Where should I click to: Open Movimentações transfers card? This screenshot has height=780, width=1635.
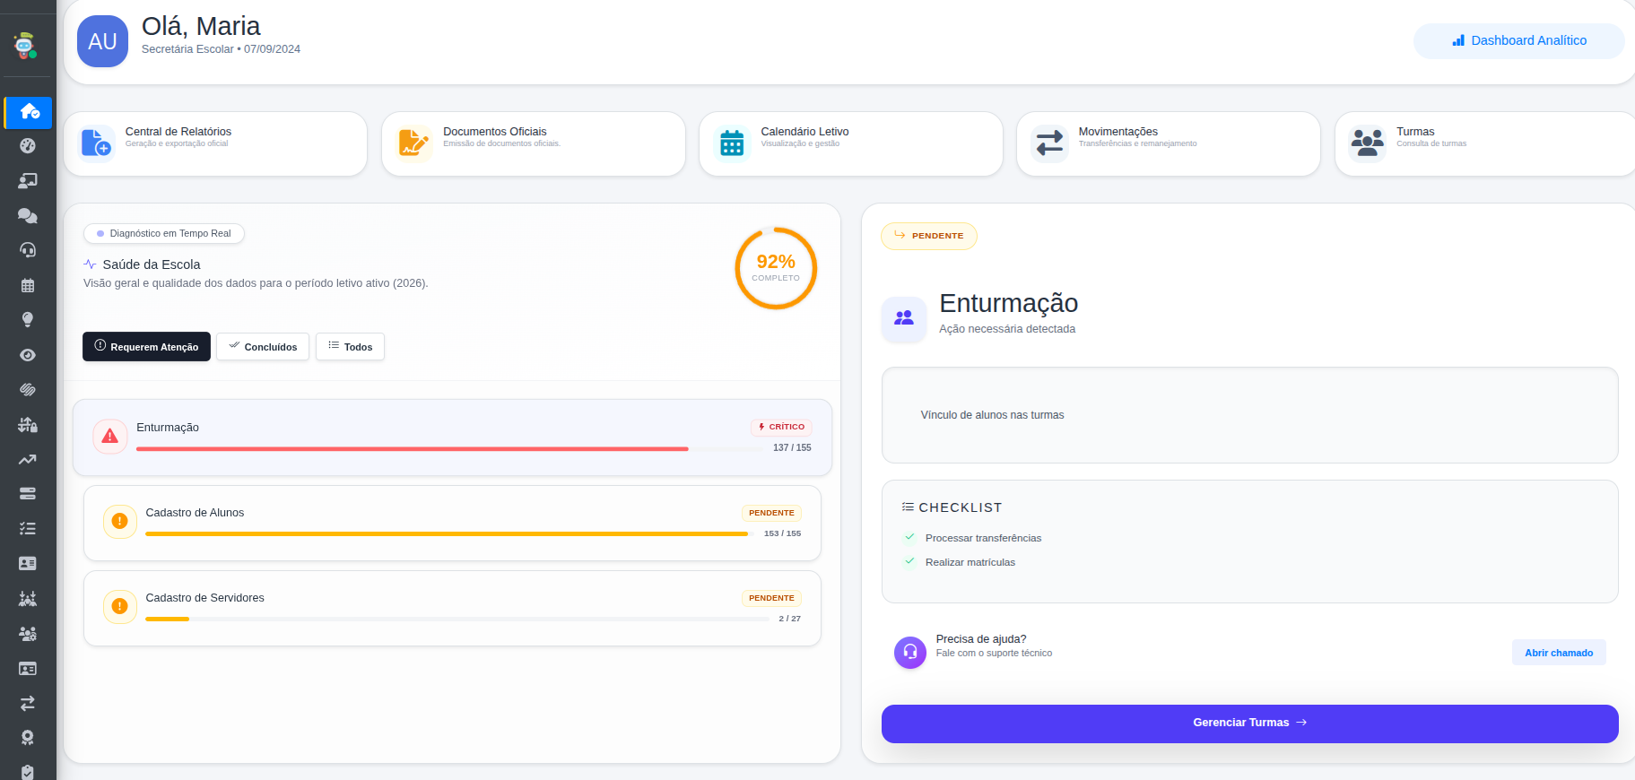pos(1169,143)
